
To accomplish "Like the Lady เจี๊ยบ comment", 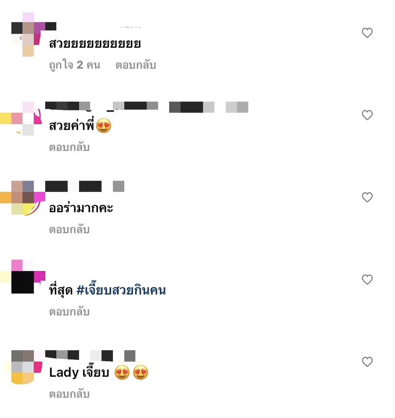I will pyautogui.click(x=367, y=362).
